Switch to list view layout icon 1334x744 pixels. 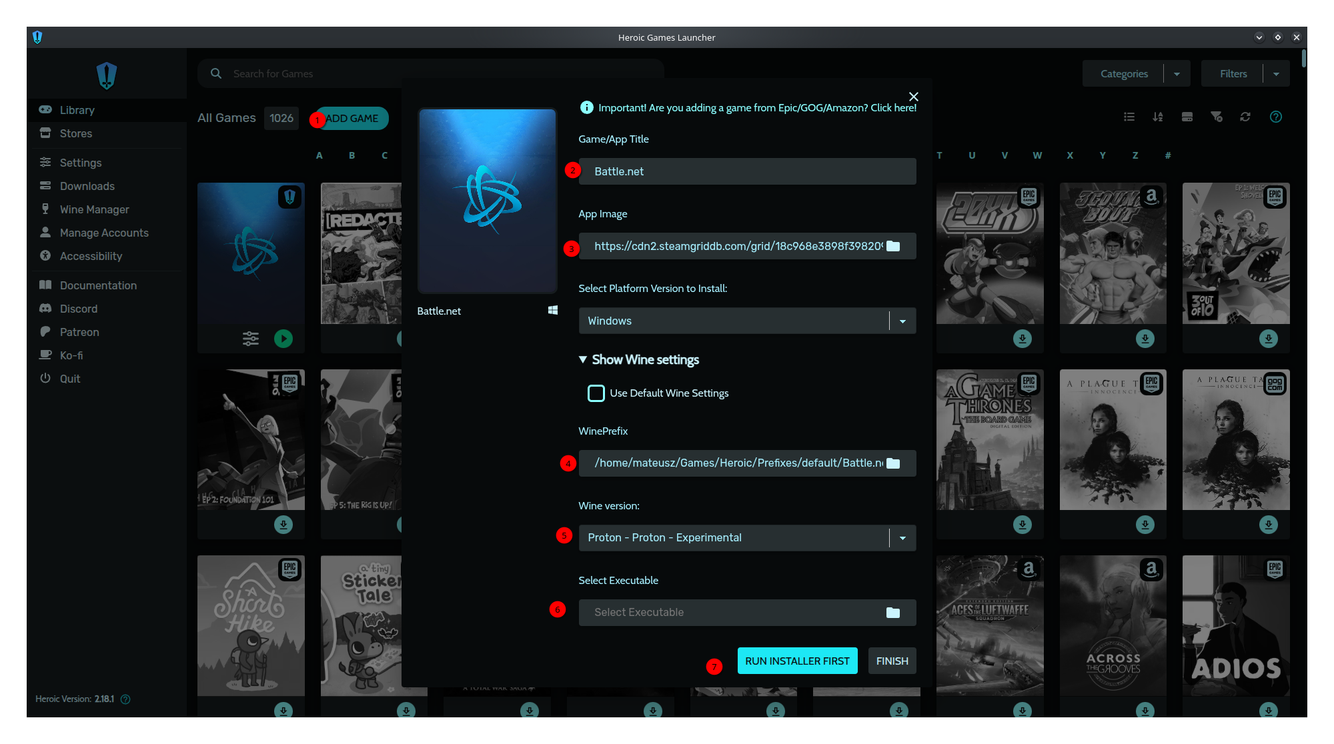point(1129,117)
